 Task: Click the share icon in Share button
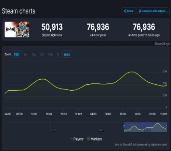click(125, 11)
